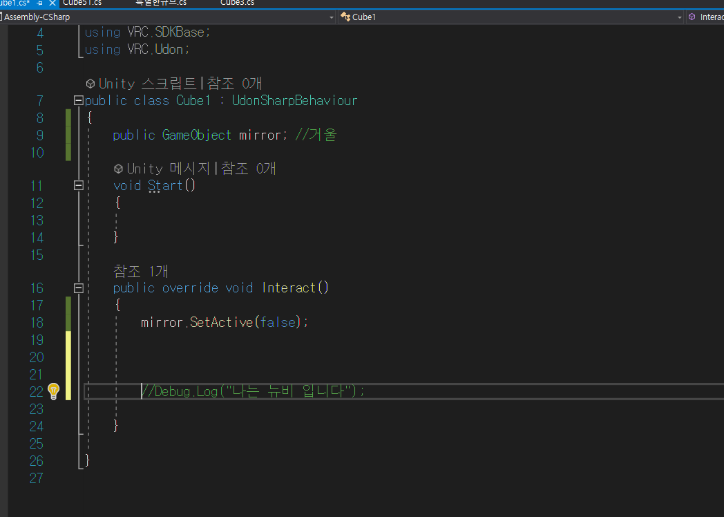Click 'Unity 스크립트' CodeLens above class

pyautogui.click(x=148, y=84)
